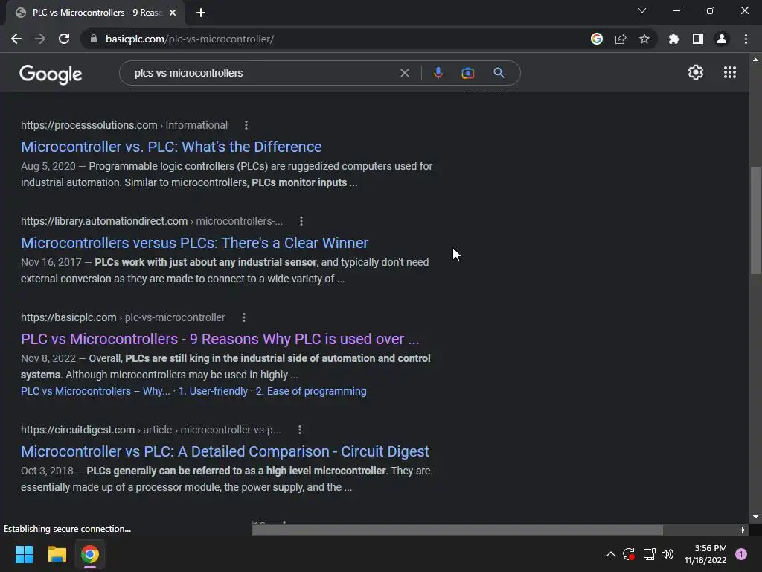This screenshot has height=572, width=762.
Task: Reload the current page
Action: click(x=64, y=39)
